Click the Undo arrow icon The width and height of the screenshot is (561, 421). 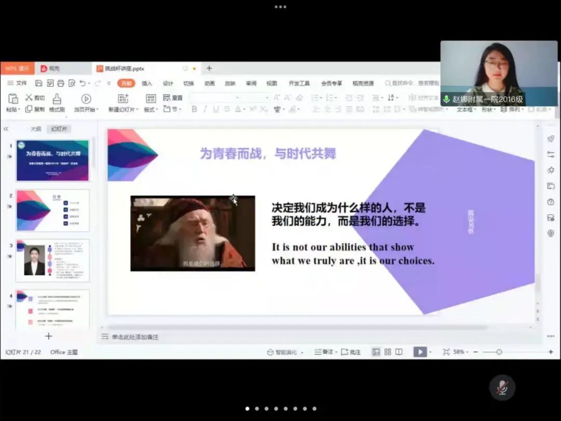pyautogui.click(x=83, y=83)
